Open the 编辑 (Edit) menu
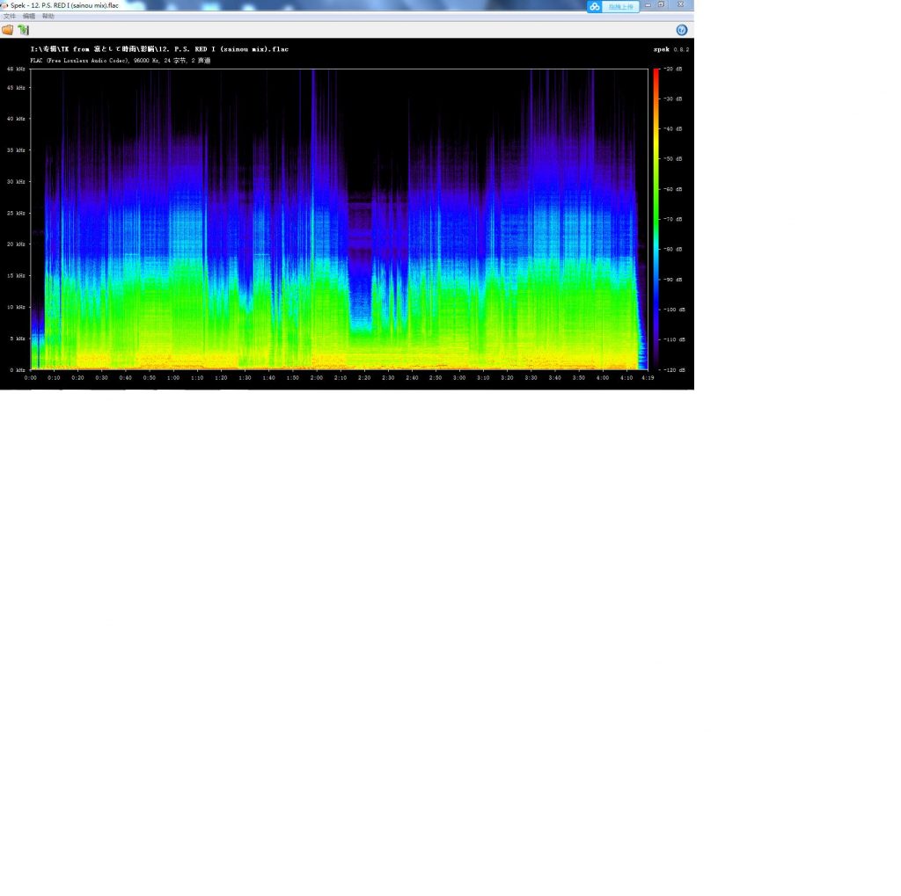 click(x=29, y=16)
